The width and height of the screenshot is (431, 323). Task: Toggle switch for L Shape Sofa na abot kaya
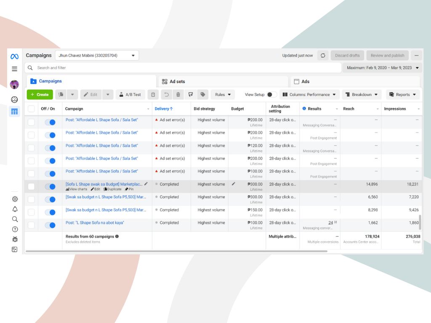pyautogui.click(x=51, y=225)
